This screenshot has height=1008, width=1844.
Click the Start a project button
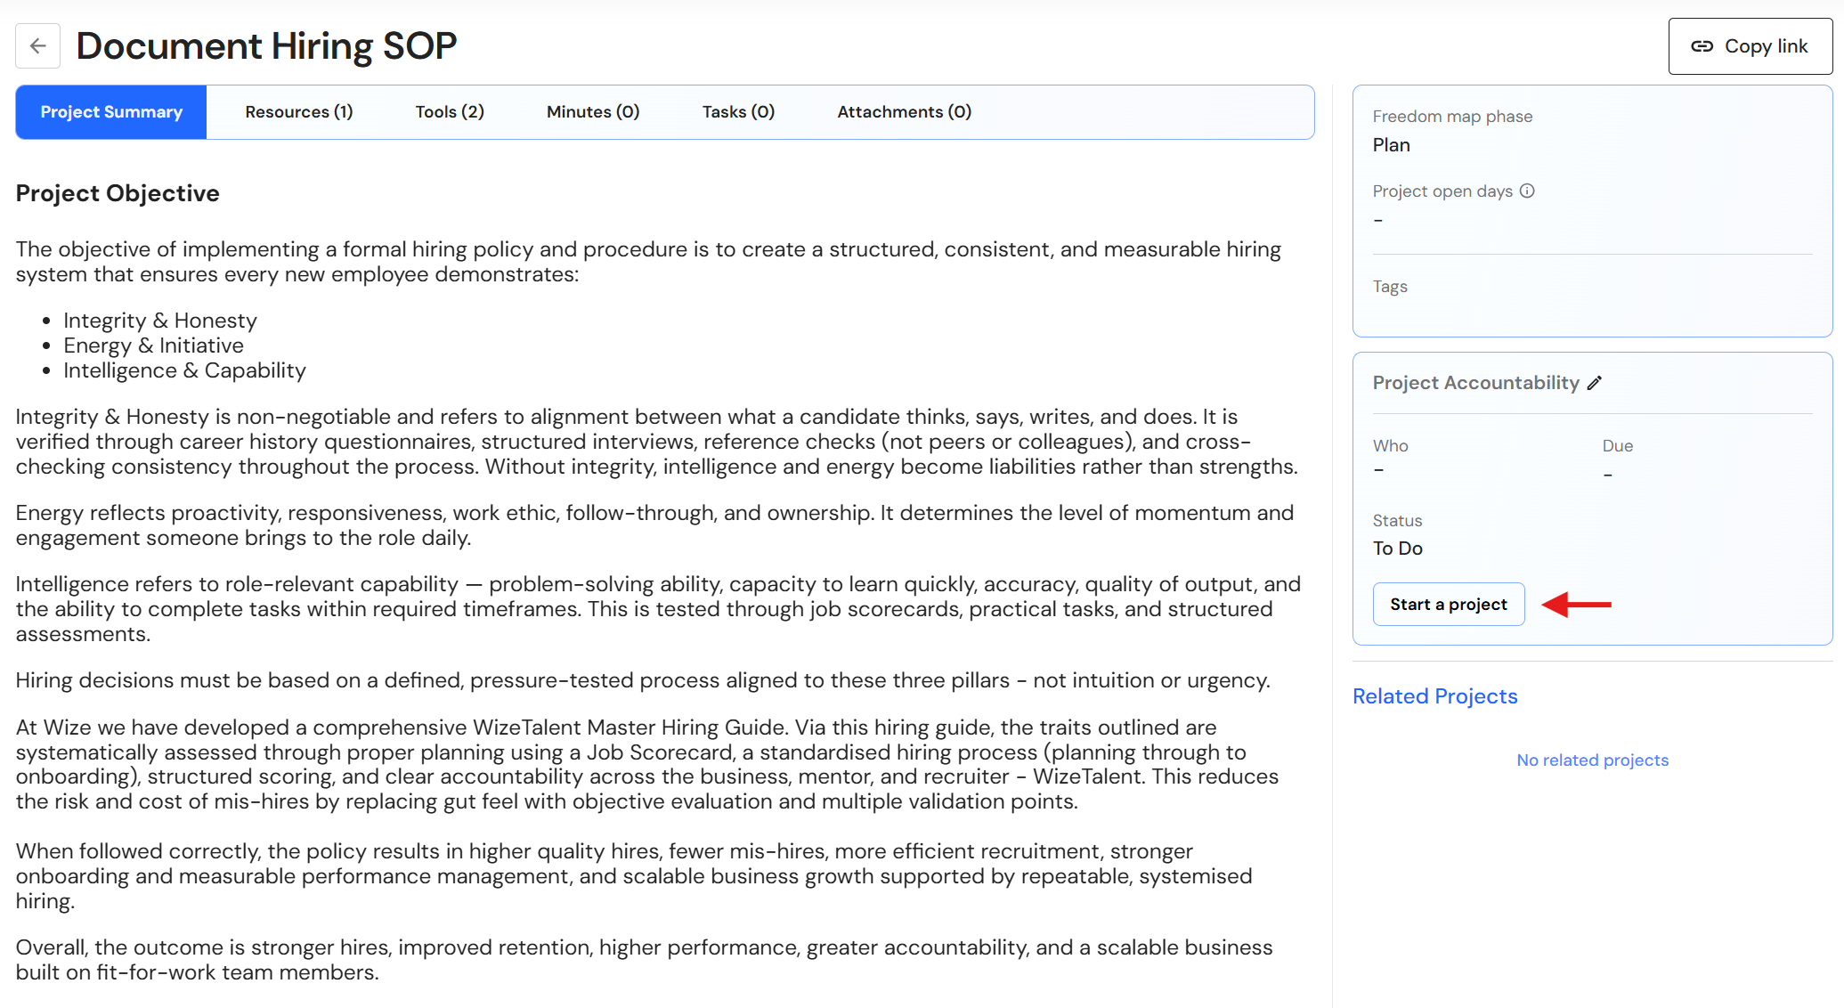click(x=1449, y=604)
